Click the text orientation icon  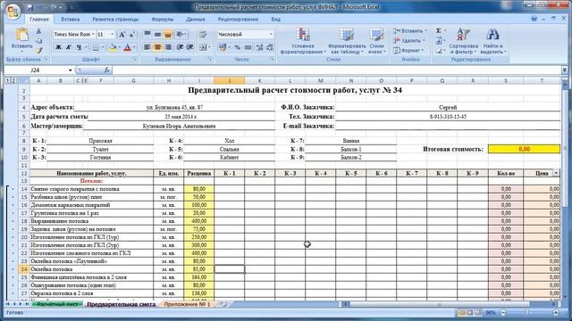(x=180, y=34)
